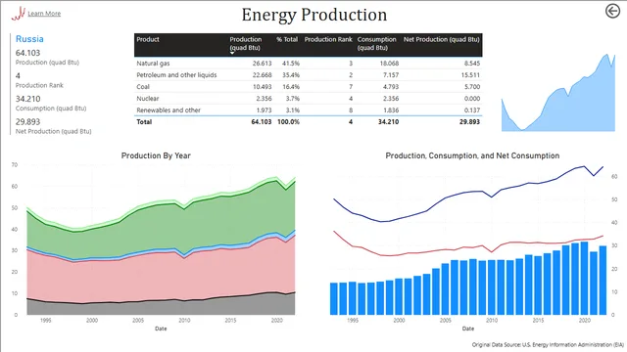Sort table by Production column header

tap(245, 43)
